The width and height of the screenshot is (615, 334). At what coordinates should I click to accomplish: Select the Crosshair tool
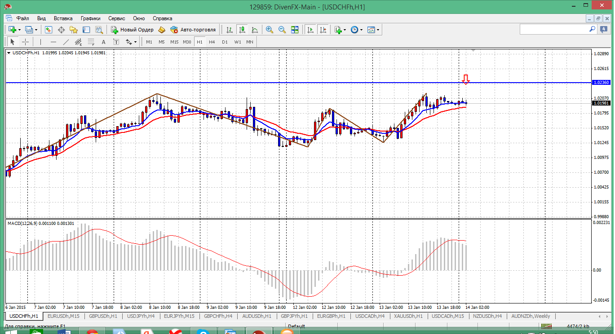[26, 42]
